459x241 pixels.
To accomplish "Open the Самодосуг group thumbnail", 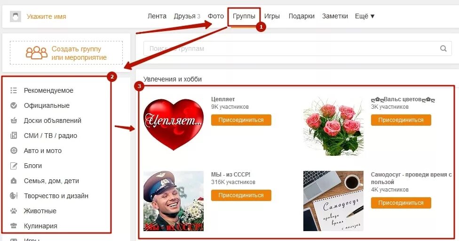I will point(333,201).
